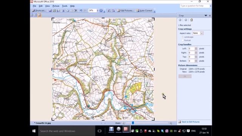Screen dimensions: 242x136
Task: Adjust the Right crop handle stepper
Action: tap(196, 53)
